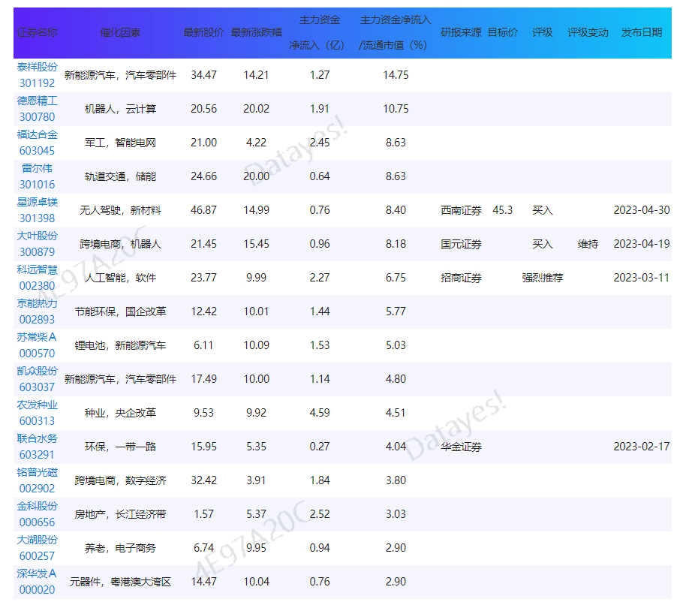Open the 金科股份 000656 stock link
The height and width of the screenshot is (602, 686).
[x=38, y=514]
